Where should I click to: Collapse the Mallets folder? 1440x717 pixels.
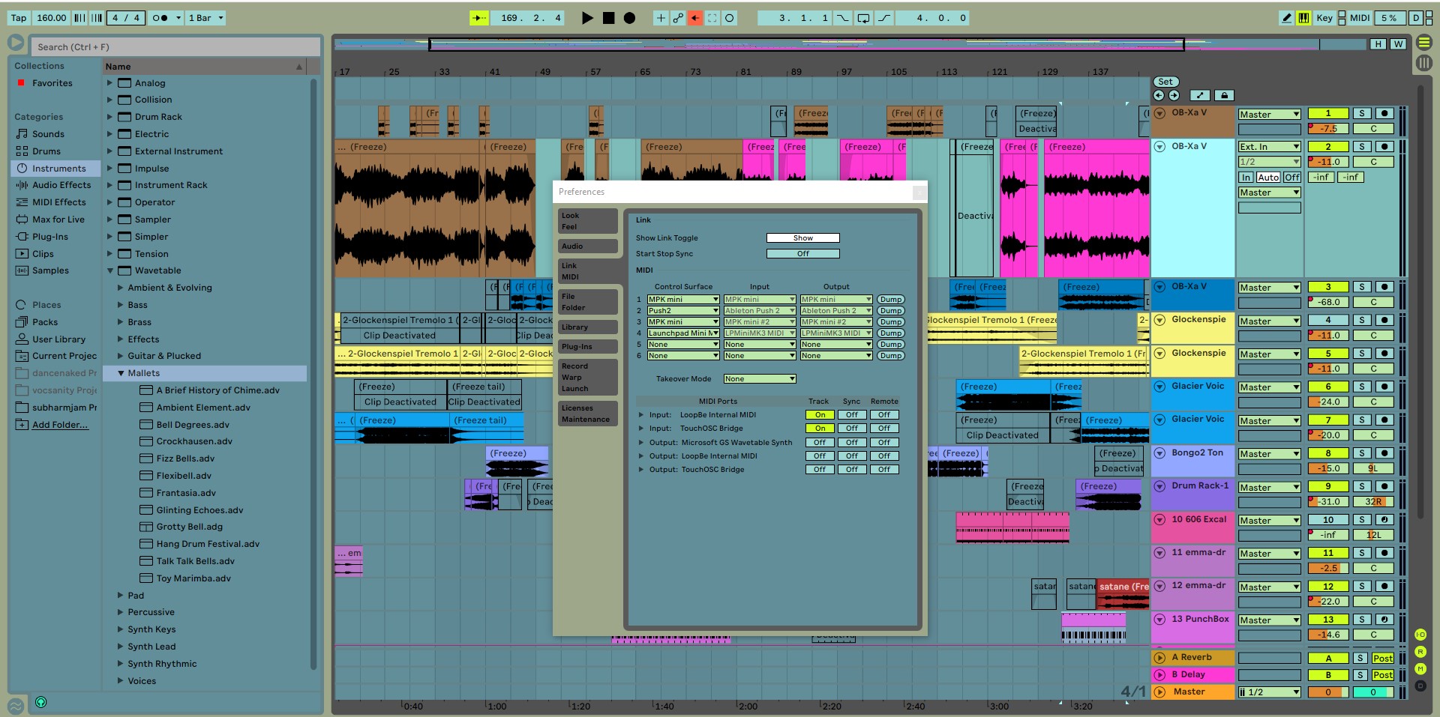click(x=121, y=373)
